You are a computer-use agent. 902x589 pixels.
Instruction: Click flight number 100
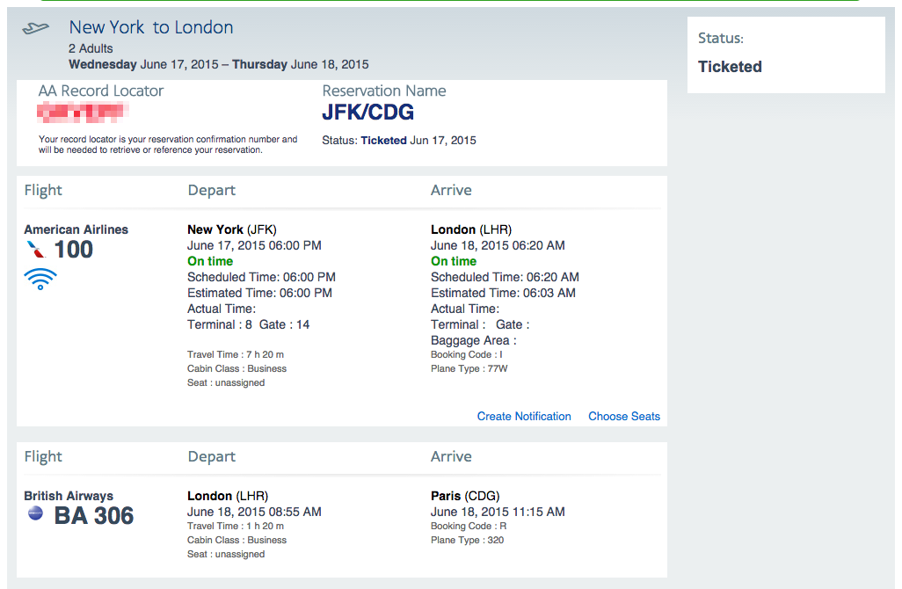click(x=74, y=250)
